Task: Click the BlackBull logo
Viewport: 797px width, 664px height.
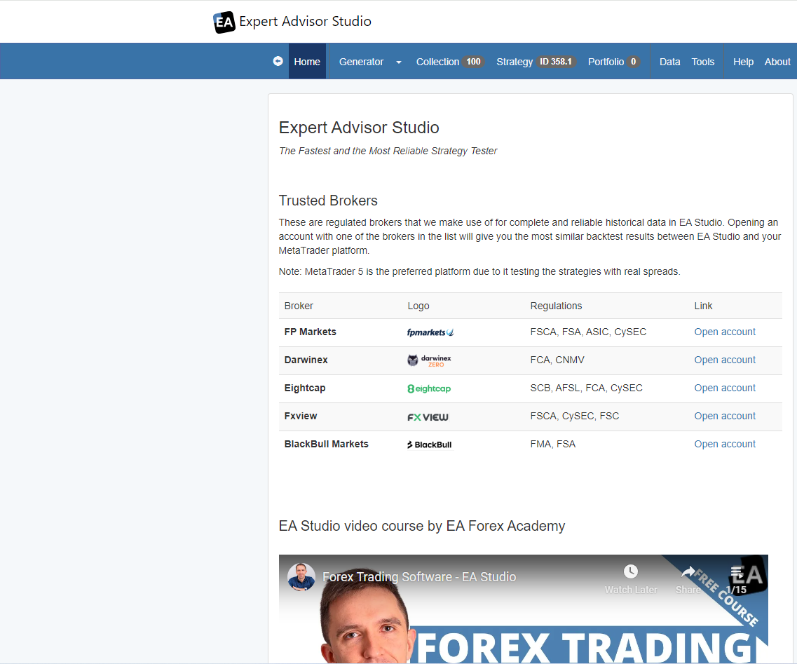Action: pos(429,445)
